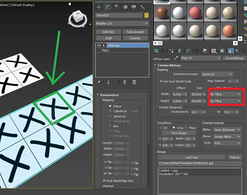Collapse the Corona Bitmap rollout
This screenshot has width=247, height=195.
click(x=155, y=65)
